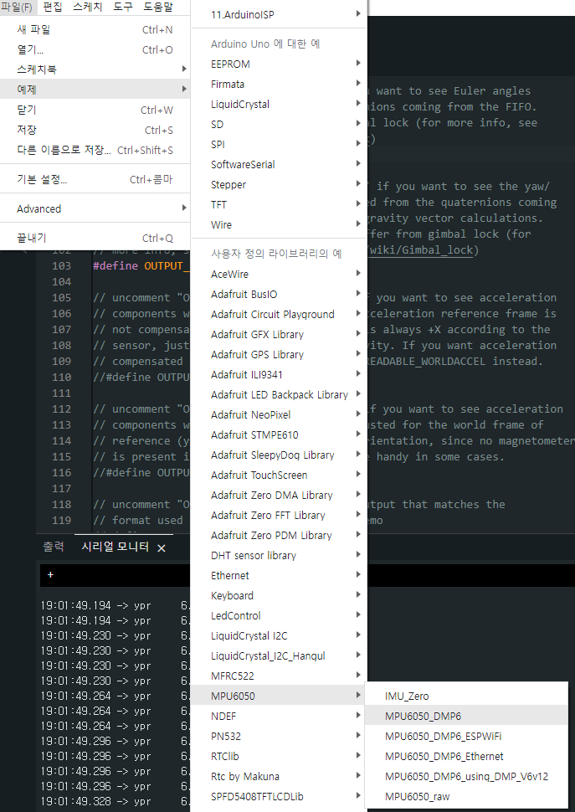Open the 도구 menu
This screenshot has height=812, width=575.
coord(123,7)
